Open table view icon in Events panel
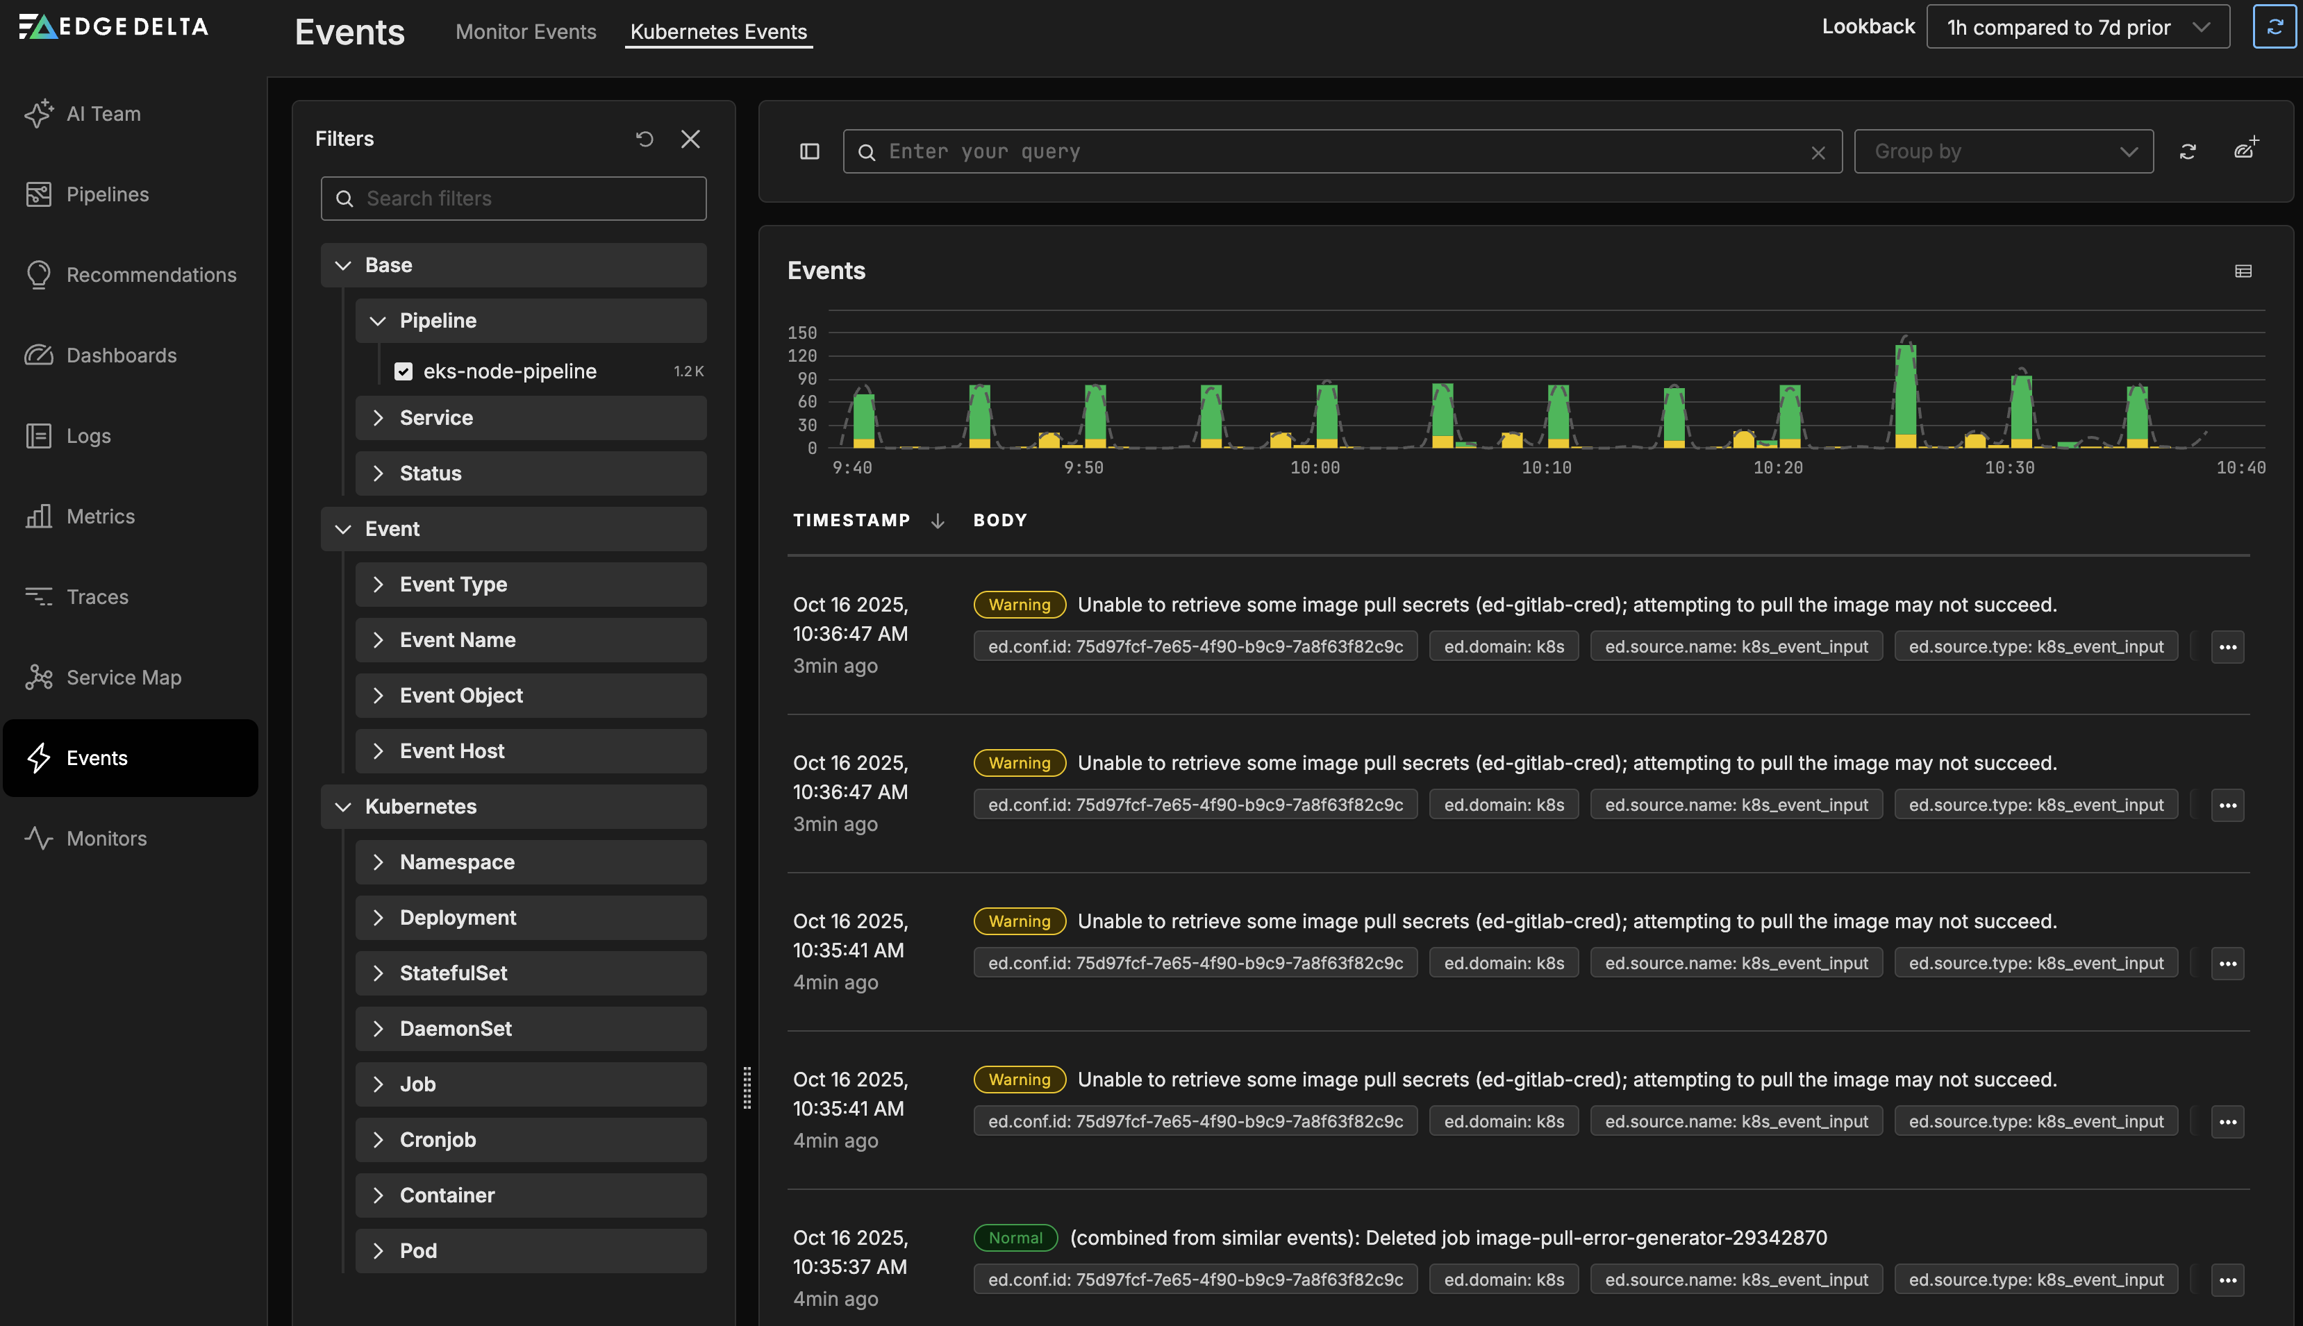2303x1326 pixels. coord(2243,271)
